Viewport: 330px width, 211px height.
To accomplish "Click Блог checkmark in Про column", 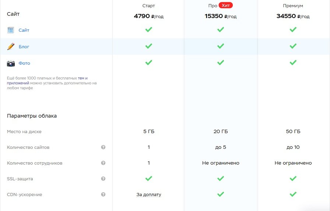I will pyautogui.click(x=221, y=46).
